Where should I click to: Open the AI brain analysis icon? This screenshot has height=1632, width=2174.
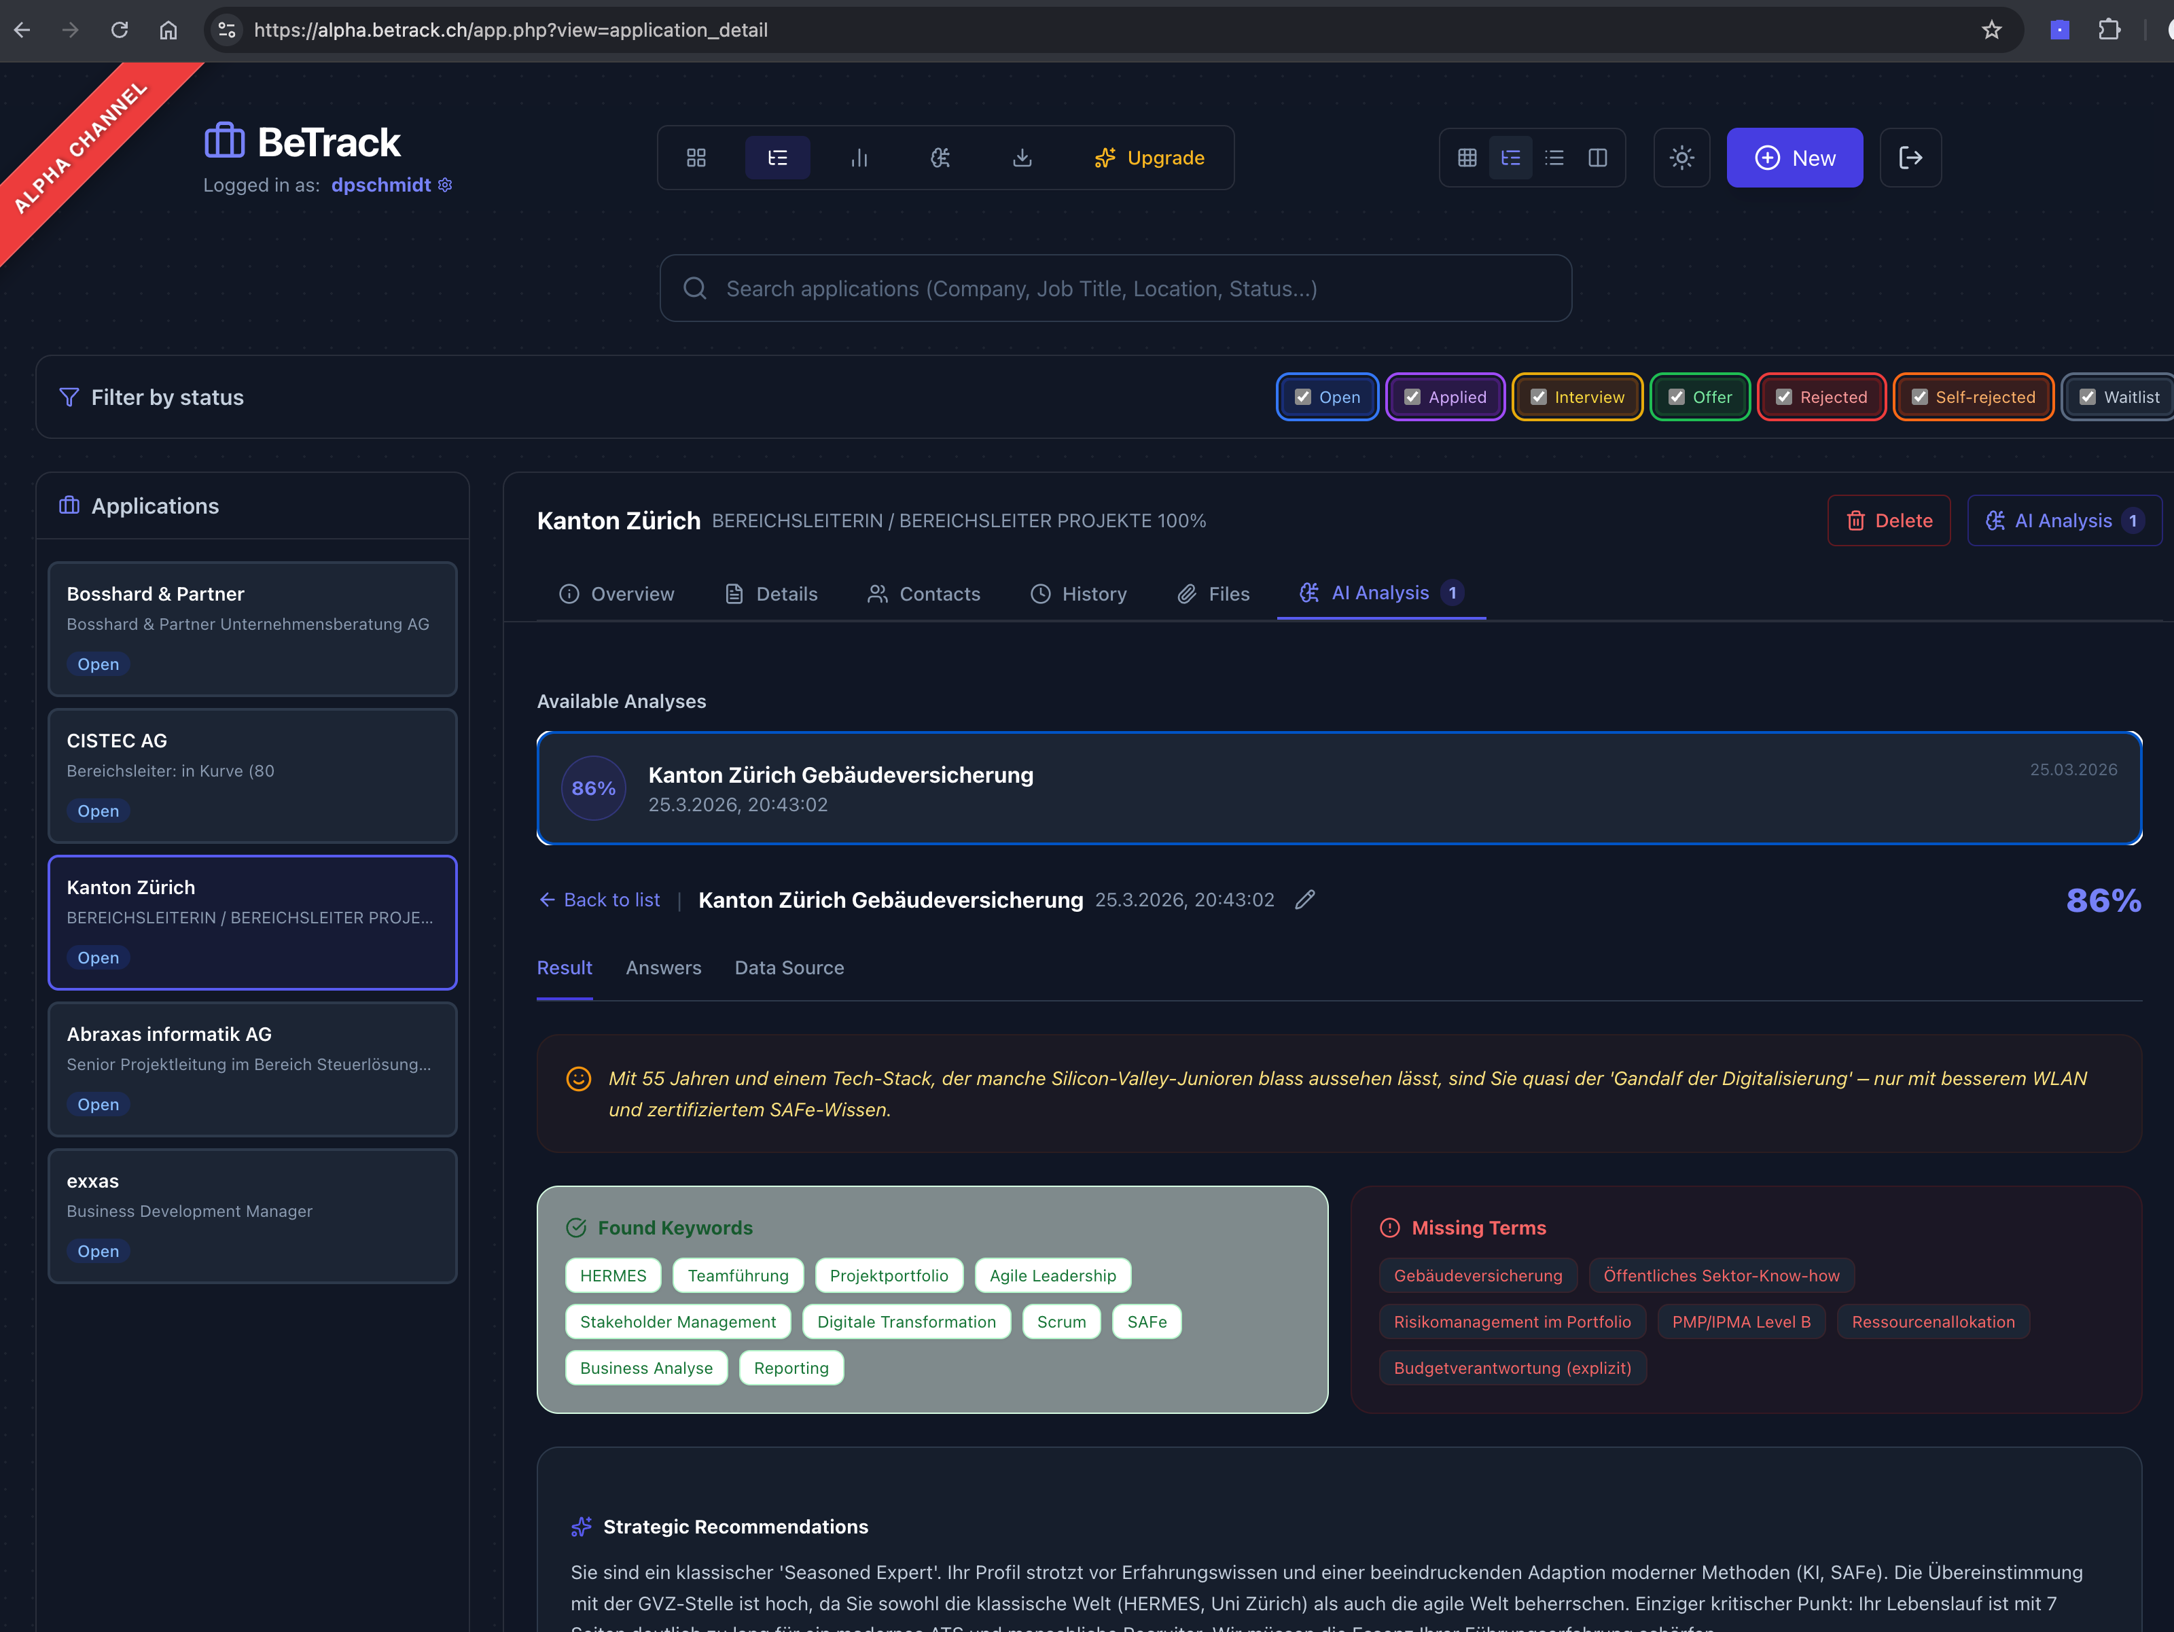click(x=940, y=158)
